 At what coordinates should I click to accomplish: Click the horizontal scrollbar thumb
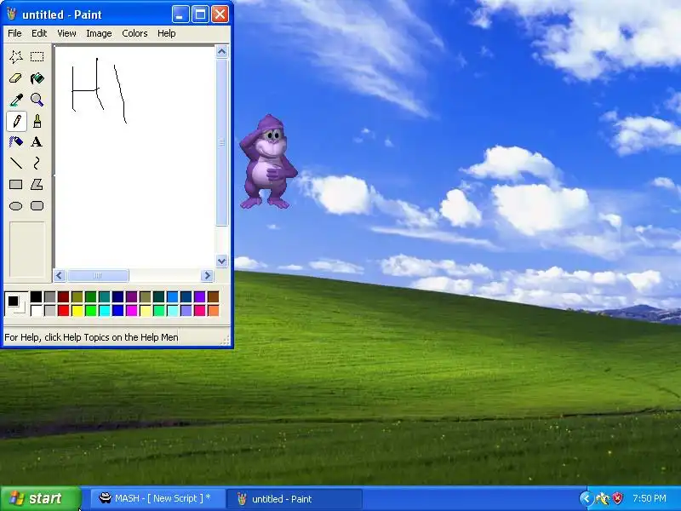98,275
